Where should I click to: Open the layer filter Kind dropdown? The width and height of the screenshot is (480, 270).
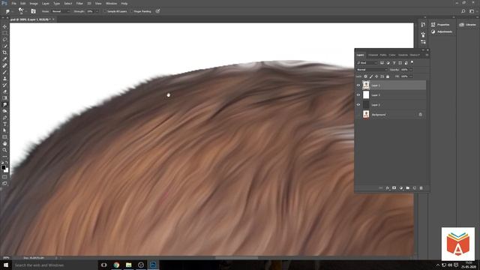pos(367,63)
